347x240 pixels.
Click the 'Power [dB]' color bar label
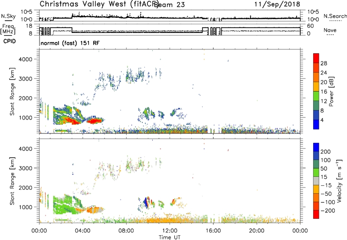[331, 91]
